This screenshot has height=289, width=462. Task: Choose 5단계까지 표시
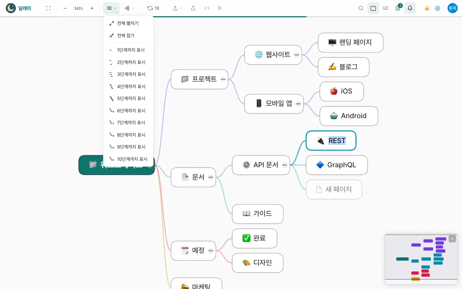pos(128,99)
